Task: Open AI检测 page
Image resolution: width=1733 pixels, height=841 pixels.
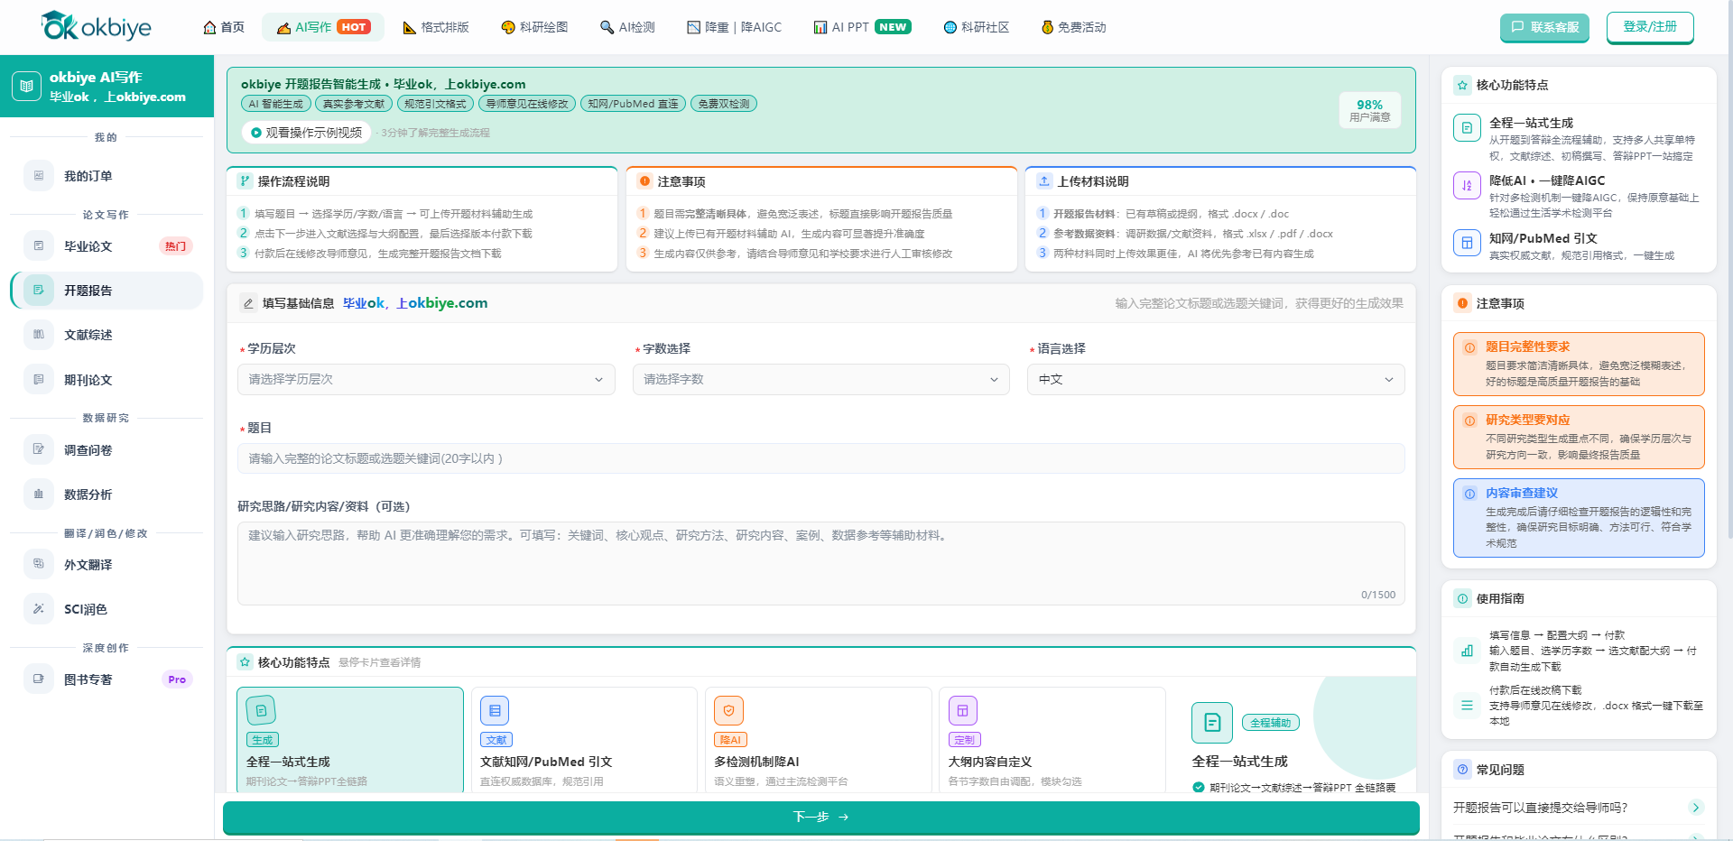Action: pyautogui.click(x=627, y=27)
